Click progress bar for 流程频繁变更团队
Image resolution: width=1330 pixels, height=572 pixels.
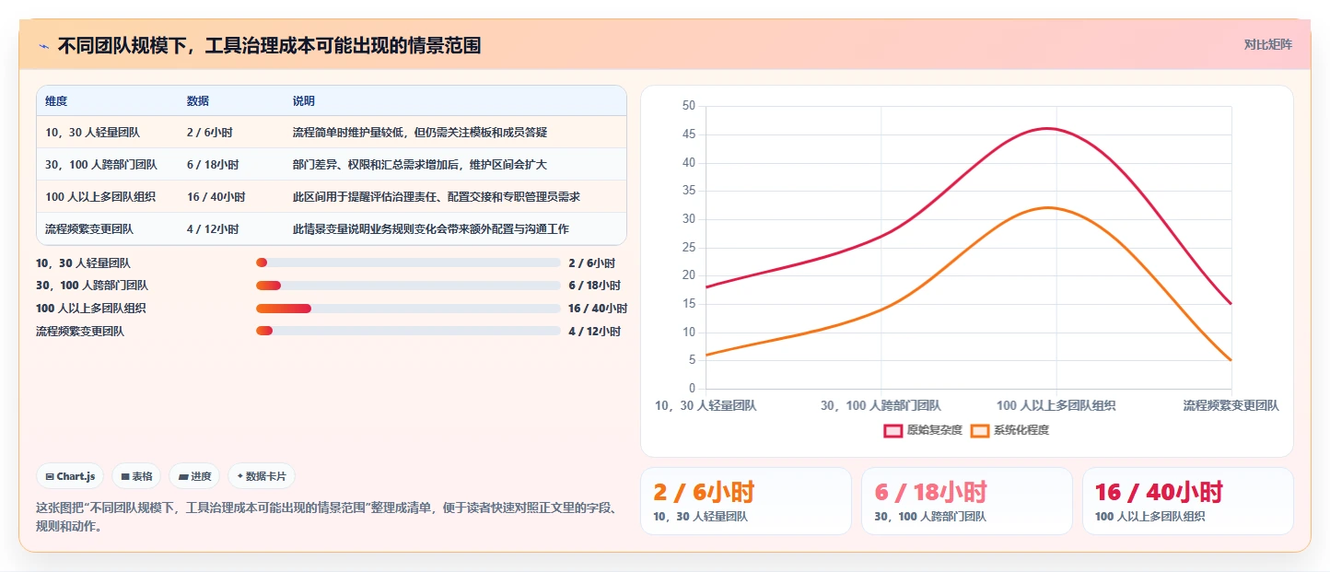pos(408,331)
